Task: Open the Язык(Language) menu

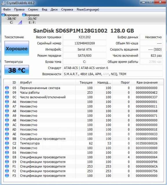Action: pyautogui.click(x=88, y=10)
